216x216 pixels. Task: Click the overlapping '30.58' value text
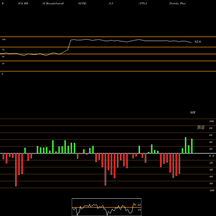coord(201,127)
